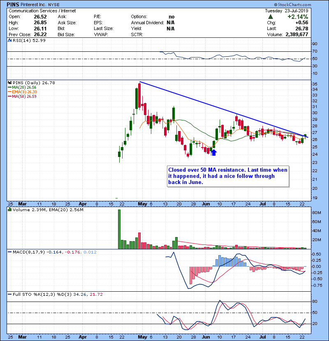Click the RSI indicator icon beside RSI(14)

point(10,40)
